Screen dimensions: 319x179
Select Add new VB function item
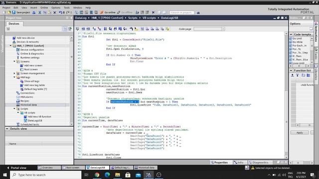point(39,116)
